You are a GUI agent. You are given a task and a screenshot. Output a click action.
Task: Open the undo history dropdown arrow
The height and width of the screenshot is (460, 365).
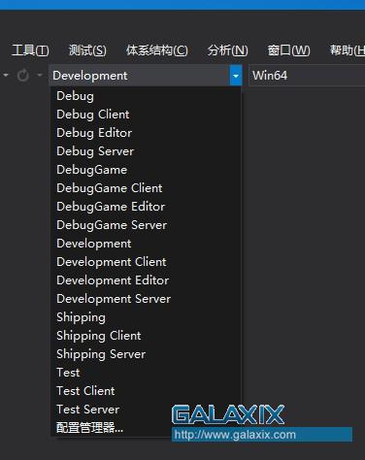click(x=6, y=76)
